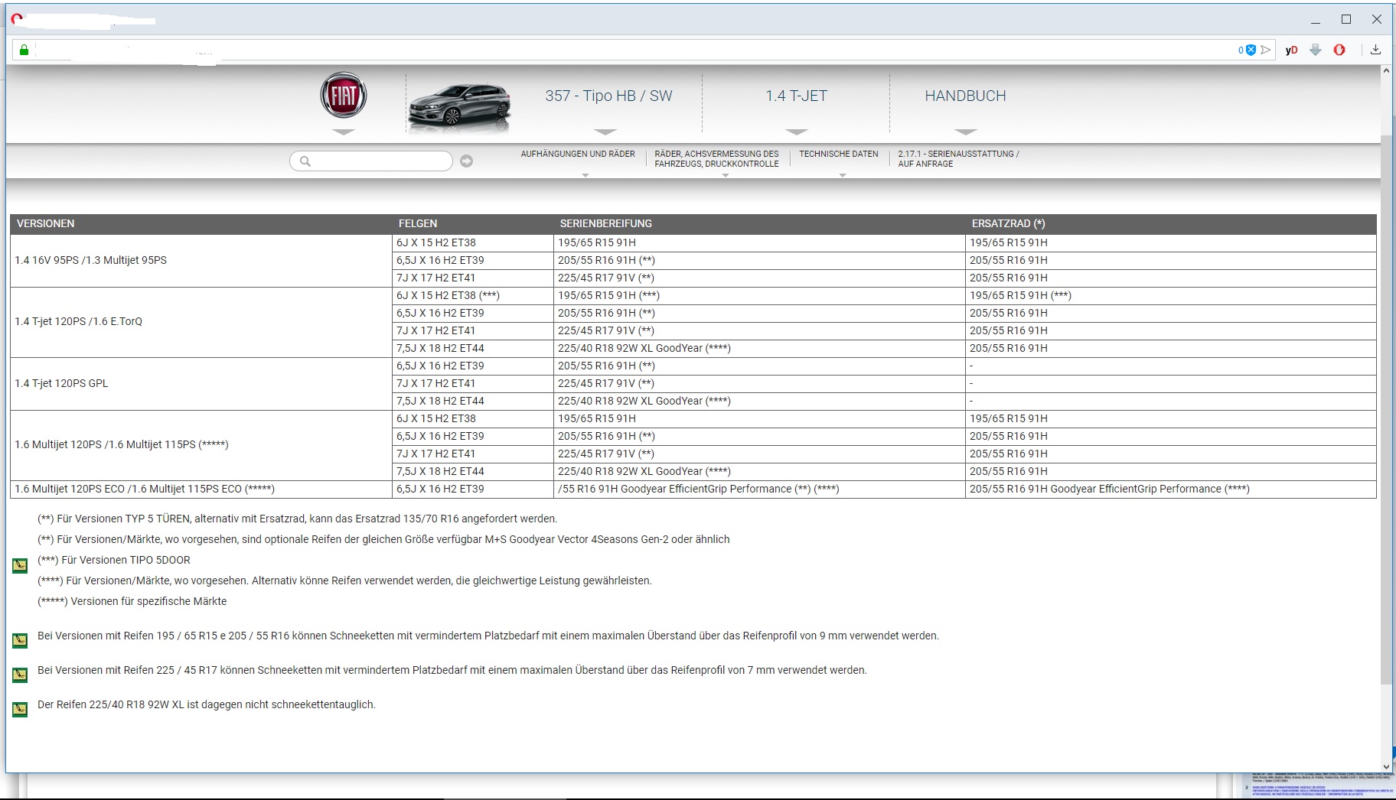Click the scroll-down arrow of the page scrollbar

point(1386,766)
